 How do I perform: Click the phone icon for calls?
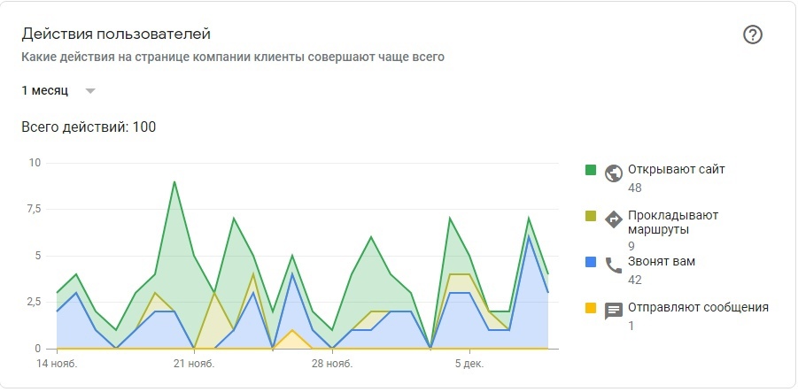[614, 265]
